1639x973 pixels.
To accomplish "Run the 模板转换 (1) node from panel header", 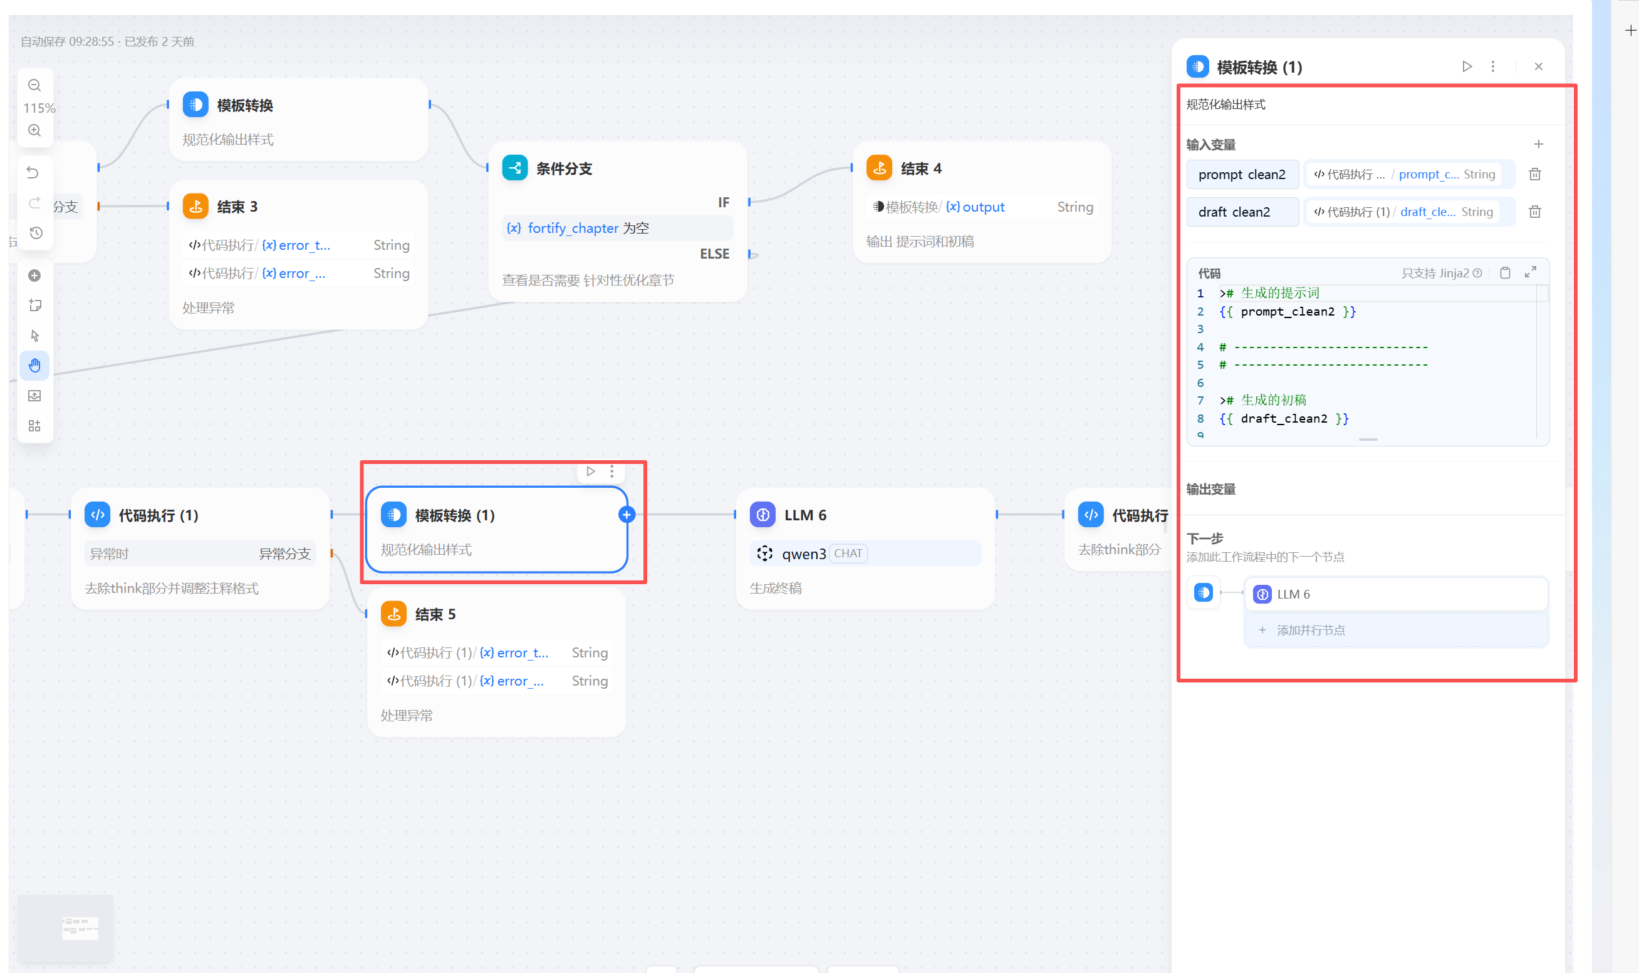I will click(1467, 67).
